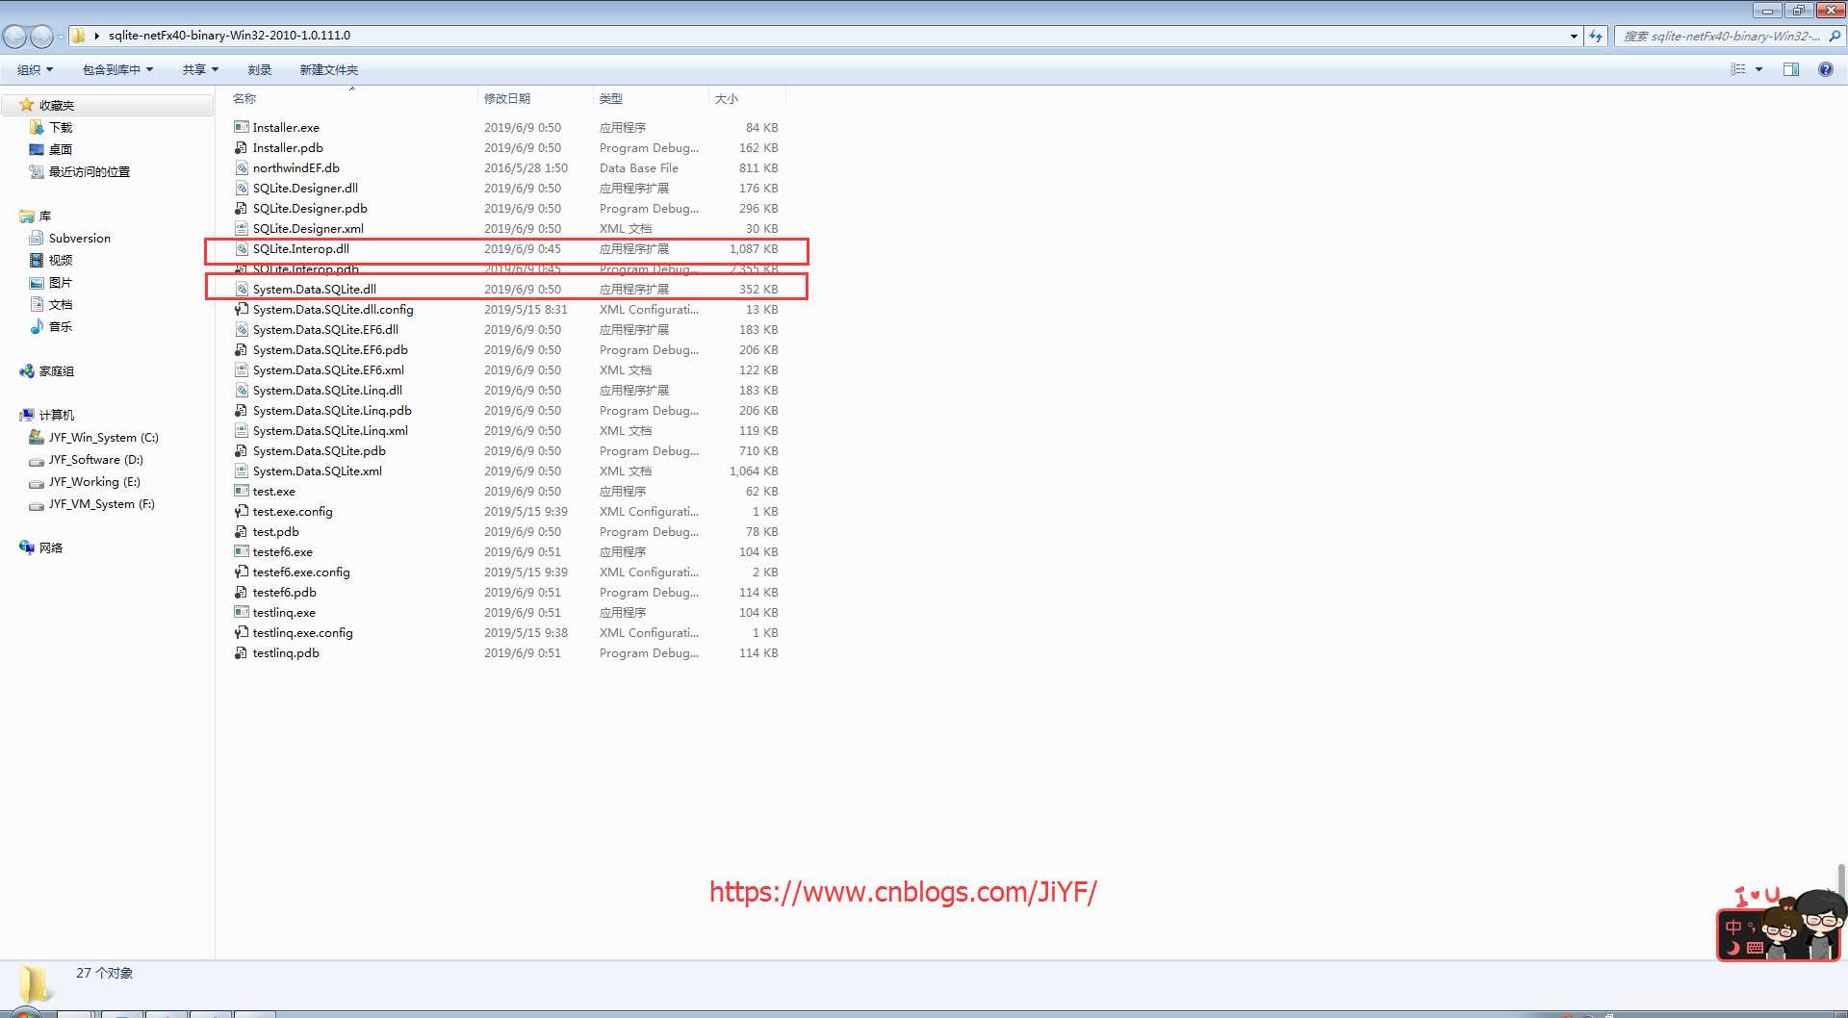Open the 视频 library
1848x1018 pixels.
pos(61,260)
